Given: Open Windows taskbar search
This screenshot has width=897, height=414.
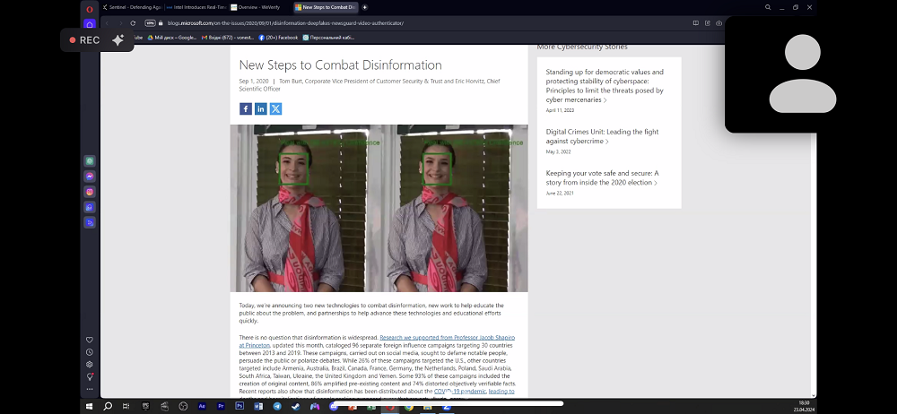Looking at the screenshot, I should tap(108, 406).
